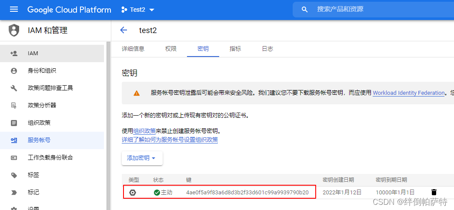Open 标签 in the sidebar
This screenshot has width=454, height=210.
click(52, 175)
